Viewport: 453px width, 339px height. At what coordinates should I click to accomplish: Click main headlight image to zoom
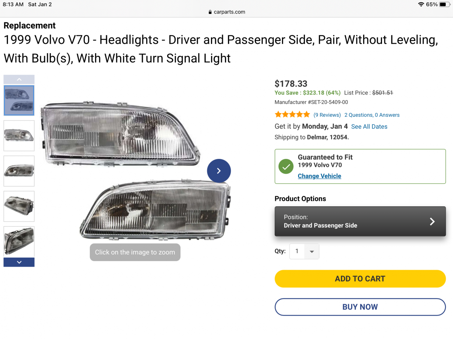point(136,169)
